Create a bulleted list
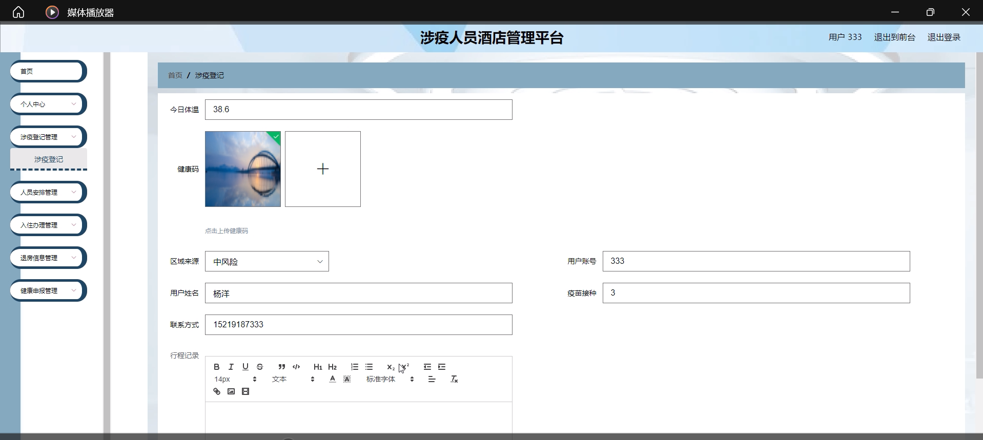This screenshot has height=440, width=983. 369,367
